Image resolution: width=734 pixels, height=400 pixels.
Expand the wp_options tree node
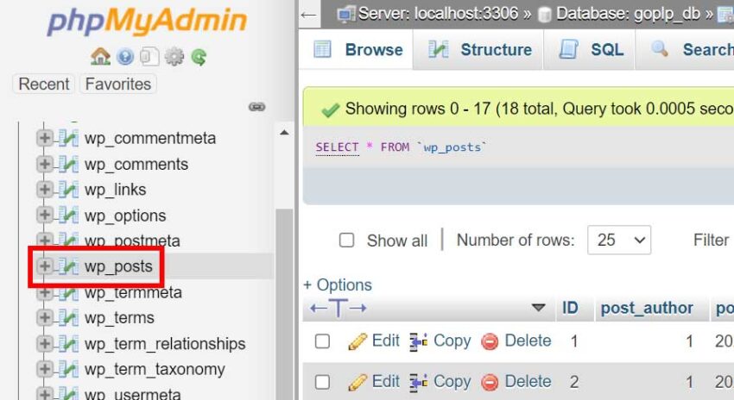coord(44,215)
